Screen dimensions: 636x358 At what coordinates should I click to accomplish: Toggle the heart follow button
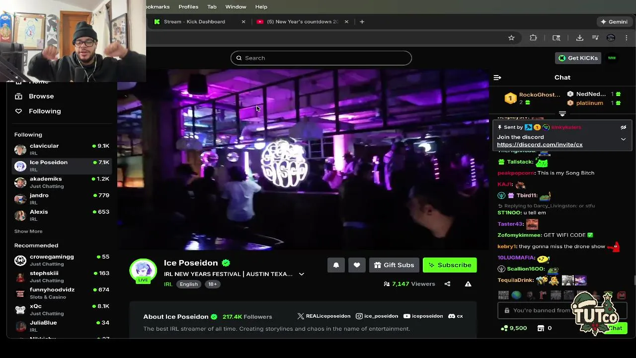(357, 265)
